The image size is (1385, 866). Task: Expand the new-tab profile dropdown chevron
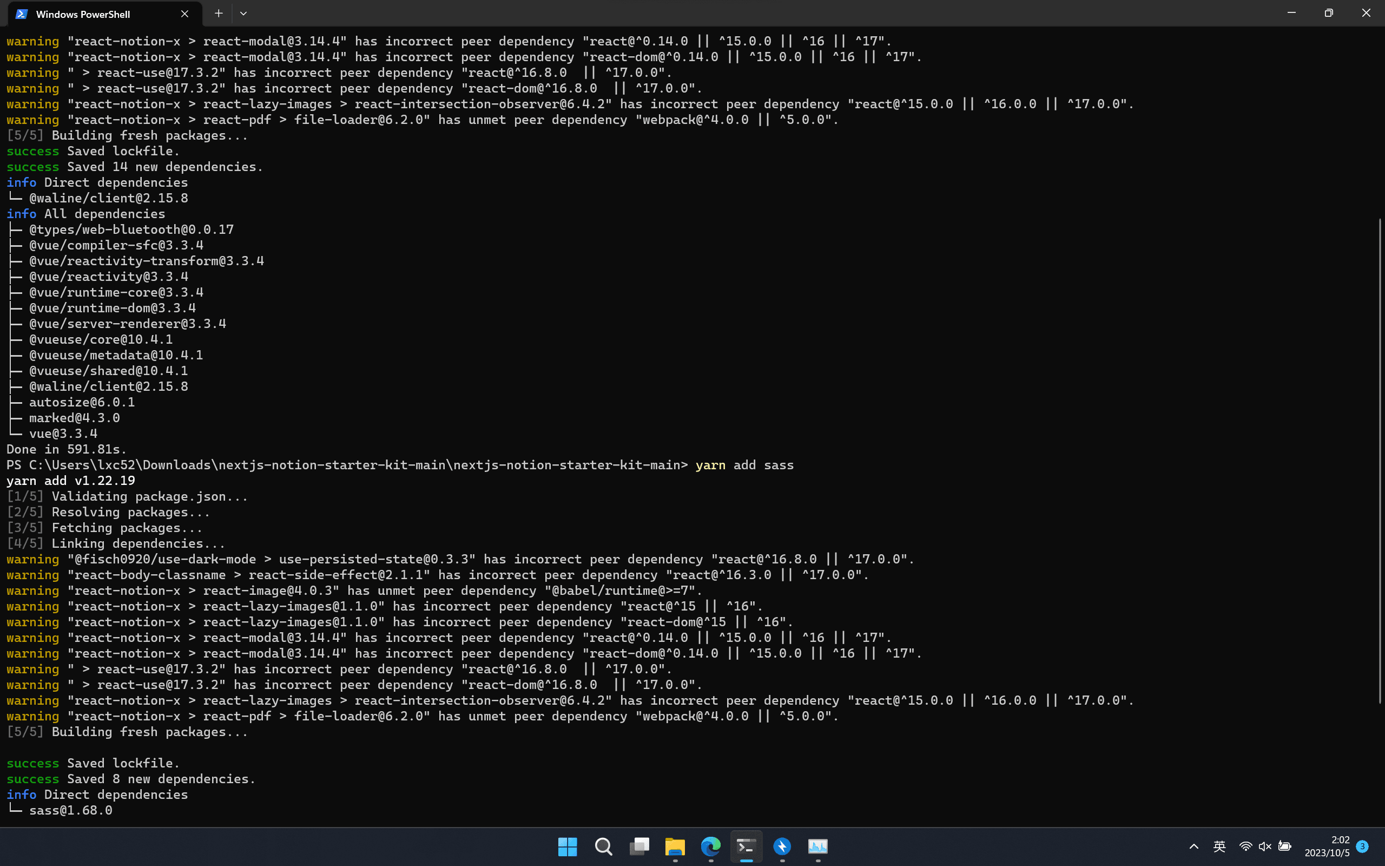point(243,13)
